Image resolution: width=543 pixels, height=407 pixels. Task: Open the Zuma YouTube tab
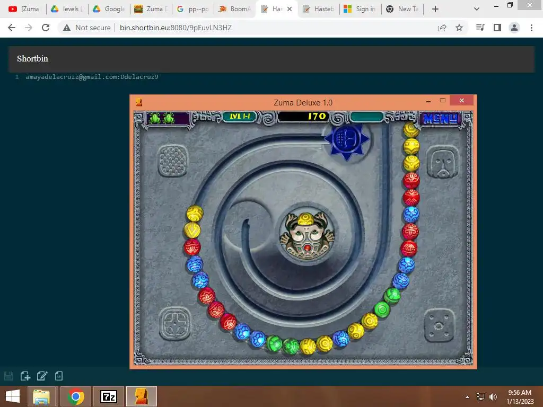23,9
